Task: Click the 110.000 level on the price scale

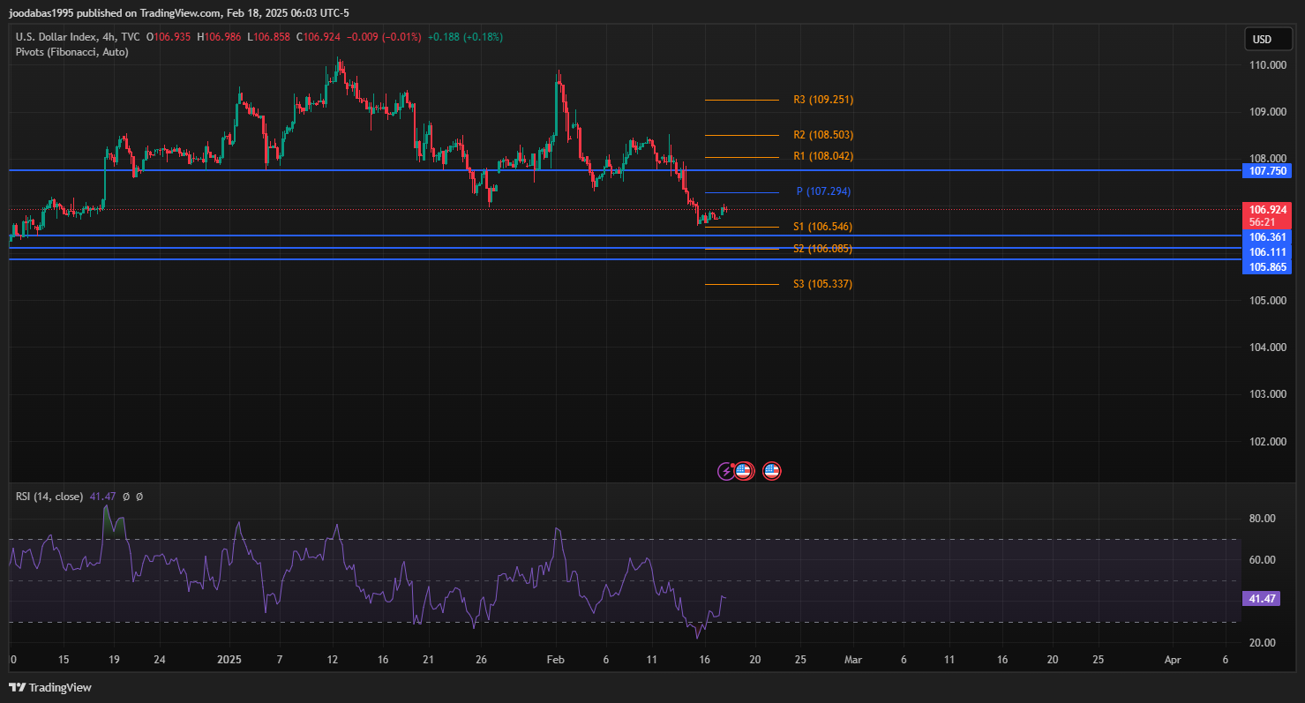Action: coord(1265,65)
